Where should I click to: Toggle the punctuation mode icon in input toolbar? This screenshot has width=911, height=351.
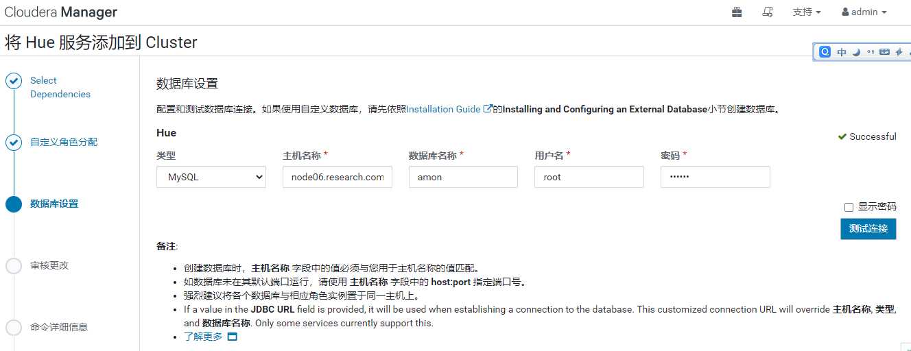click(871, 52)
